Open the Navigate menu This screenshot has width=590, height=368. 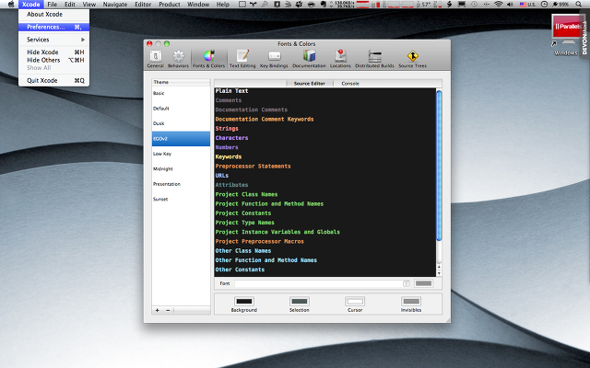[x=113, y=5]
